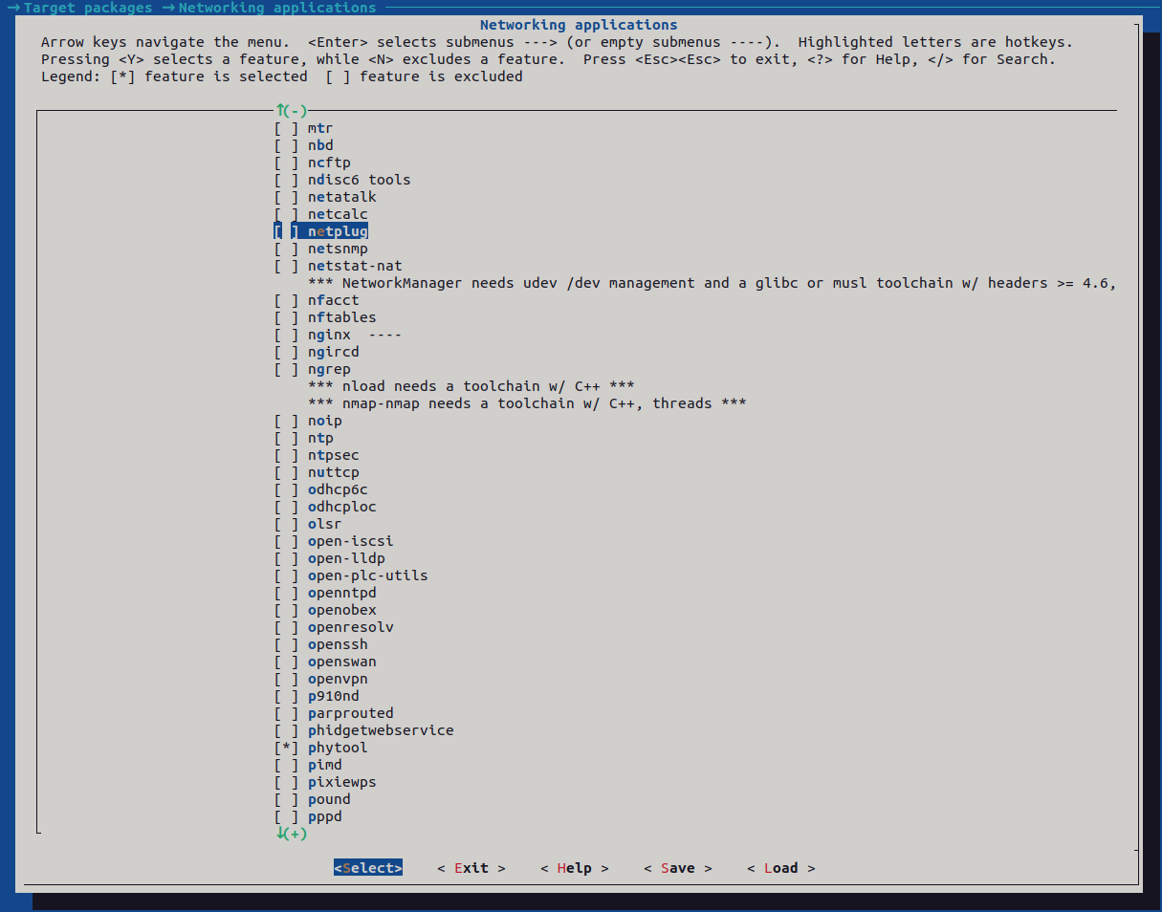The height and width of the screenshot is (912, 1162).
Task: Select the nftables entry
Action: click(341, 317)
